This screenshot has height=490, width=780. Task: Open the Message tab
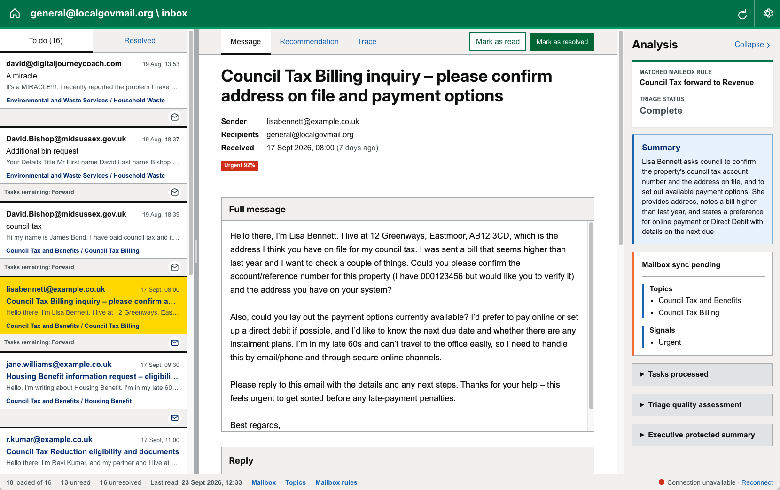coord(245,42)
